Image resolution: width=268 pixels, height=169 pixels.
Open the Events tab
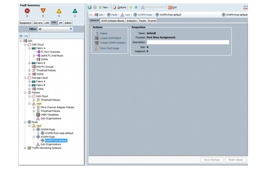tap(152, 21)
